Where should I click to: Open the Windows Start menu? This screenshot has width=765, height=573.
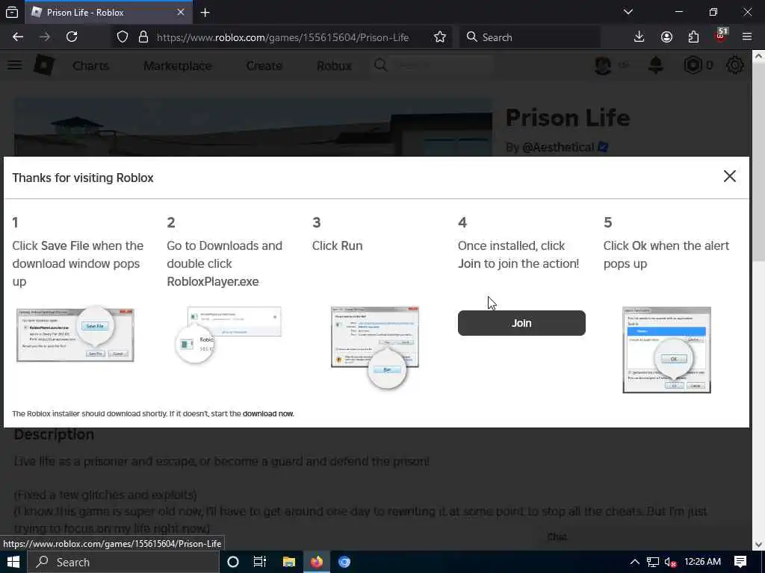click(x=13, y=562)
